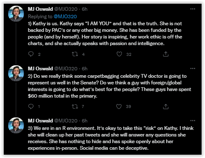Open MJ Oswald name on second tweet
Image resolution: width=205 pixels, height=158 pixels.
(x=40, y=69)
